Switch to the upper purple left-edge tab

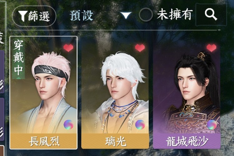(2, 71)
